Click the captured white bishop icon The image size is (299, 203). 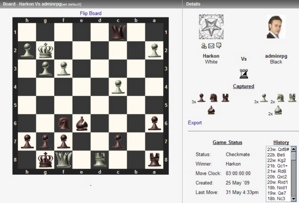click(278, 110)
